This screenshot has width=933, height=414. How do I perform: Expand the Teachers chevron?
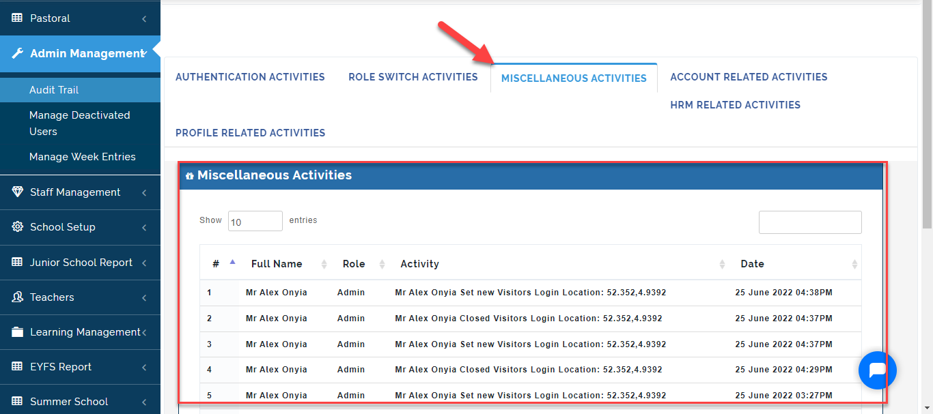pyautogui.click(x=144, y=298)
